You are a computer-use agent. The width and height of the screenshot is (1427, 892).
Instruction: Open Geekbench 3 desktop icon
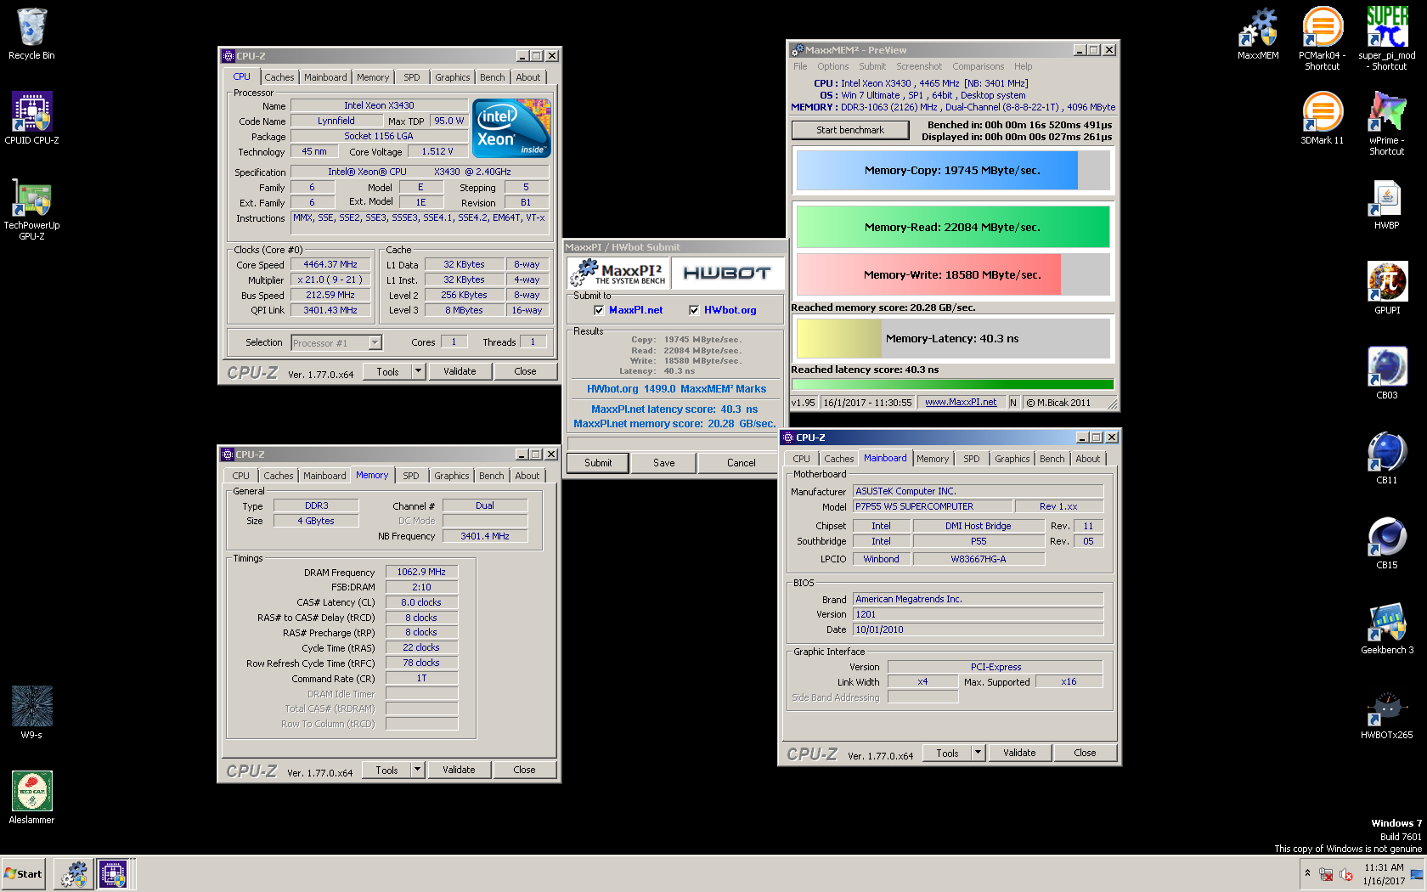click(1387, 628)
